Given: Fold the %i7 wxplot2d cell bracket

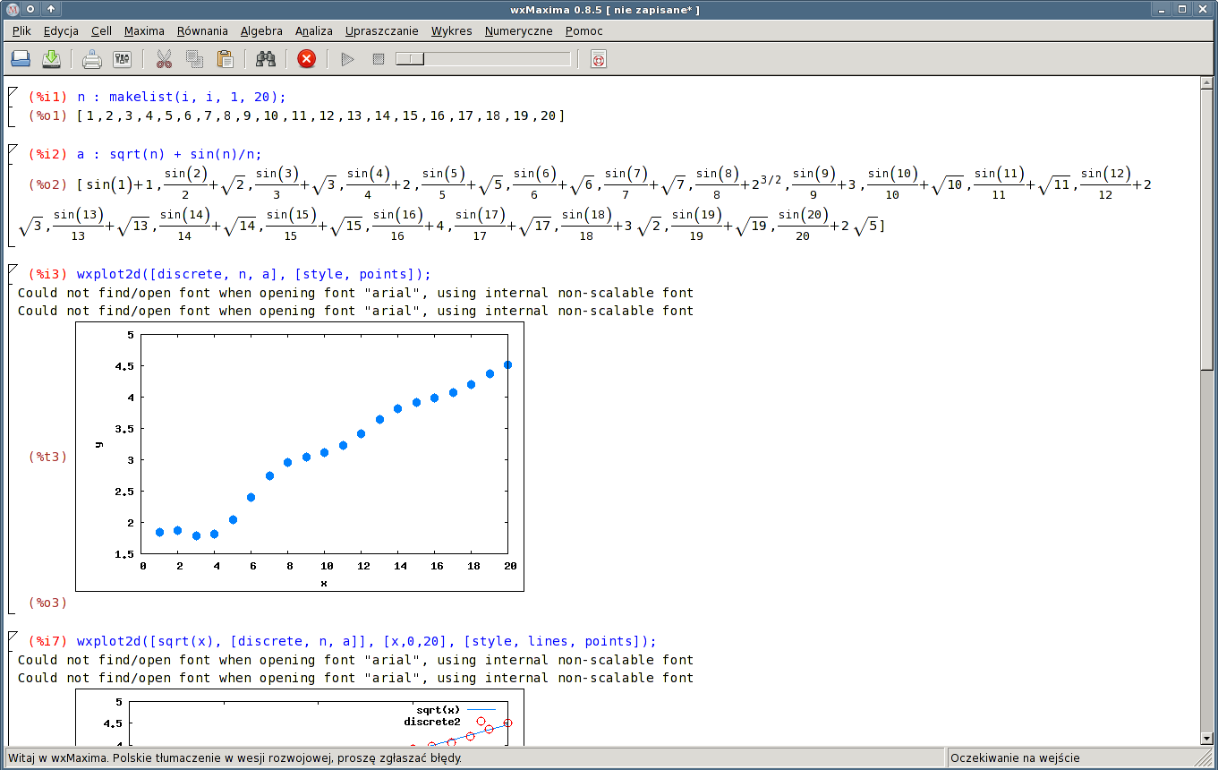Looking at the screenshot, I should (12, 637).
